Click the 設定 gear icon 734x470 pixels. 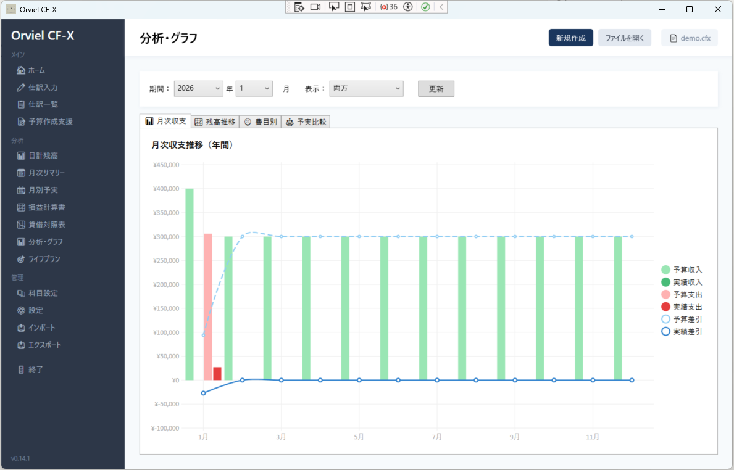(x=21, y=310)
